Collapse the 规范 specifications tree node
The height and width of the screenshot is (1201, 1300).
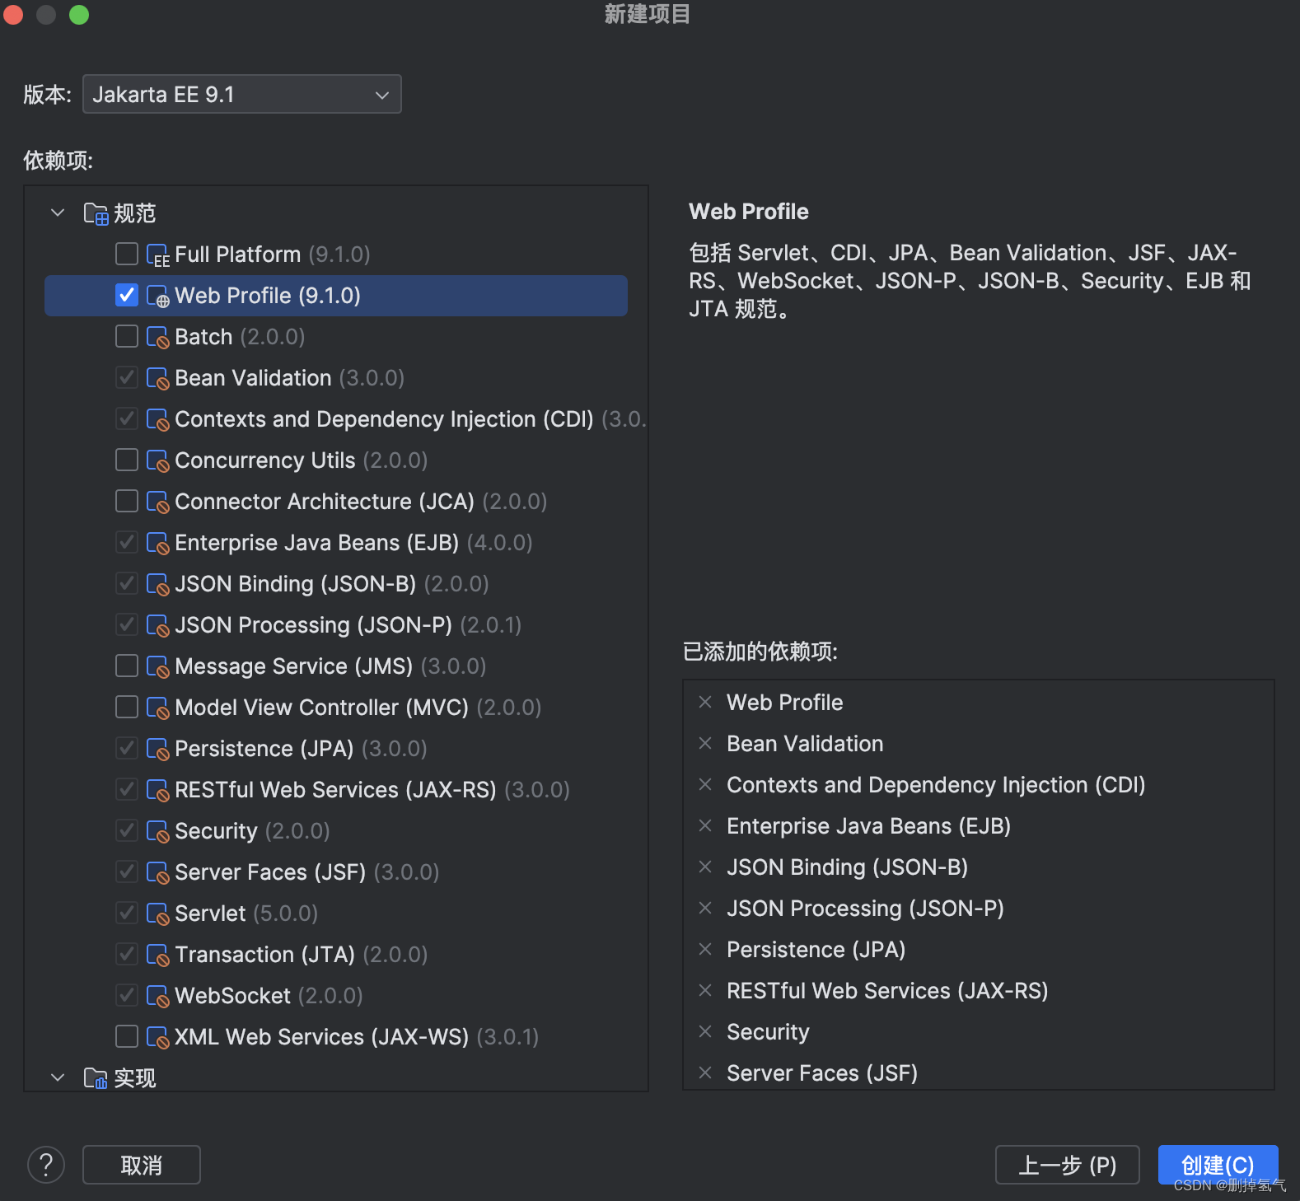(x=58, y=213)
